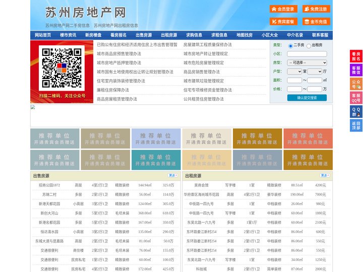Click the orange 公众号 side icon

pyautogui.click(x=356, y=84)
